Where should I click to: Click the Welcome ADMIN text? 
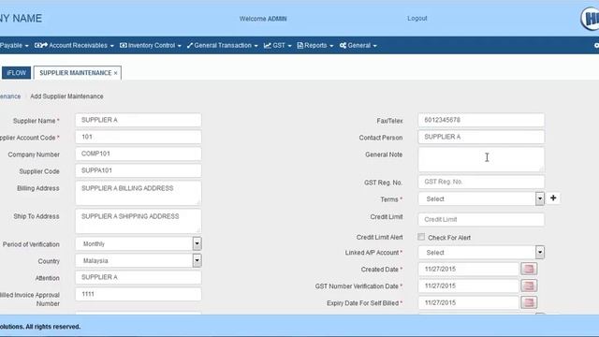pos(263,19)
